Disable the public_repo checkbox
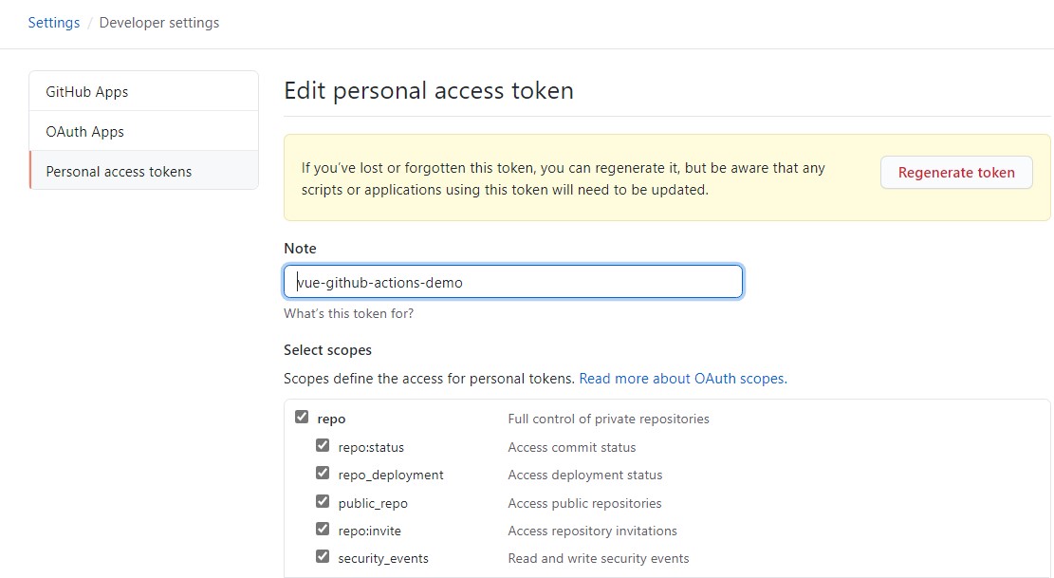 click(x=323, y=501)
